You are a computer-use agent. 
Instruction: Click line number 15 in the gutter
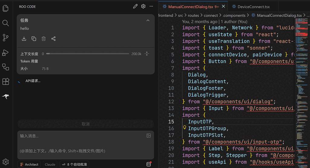point(171,121)
